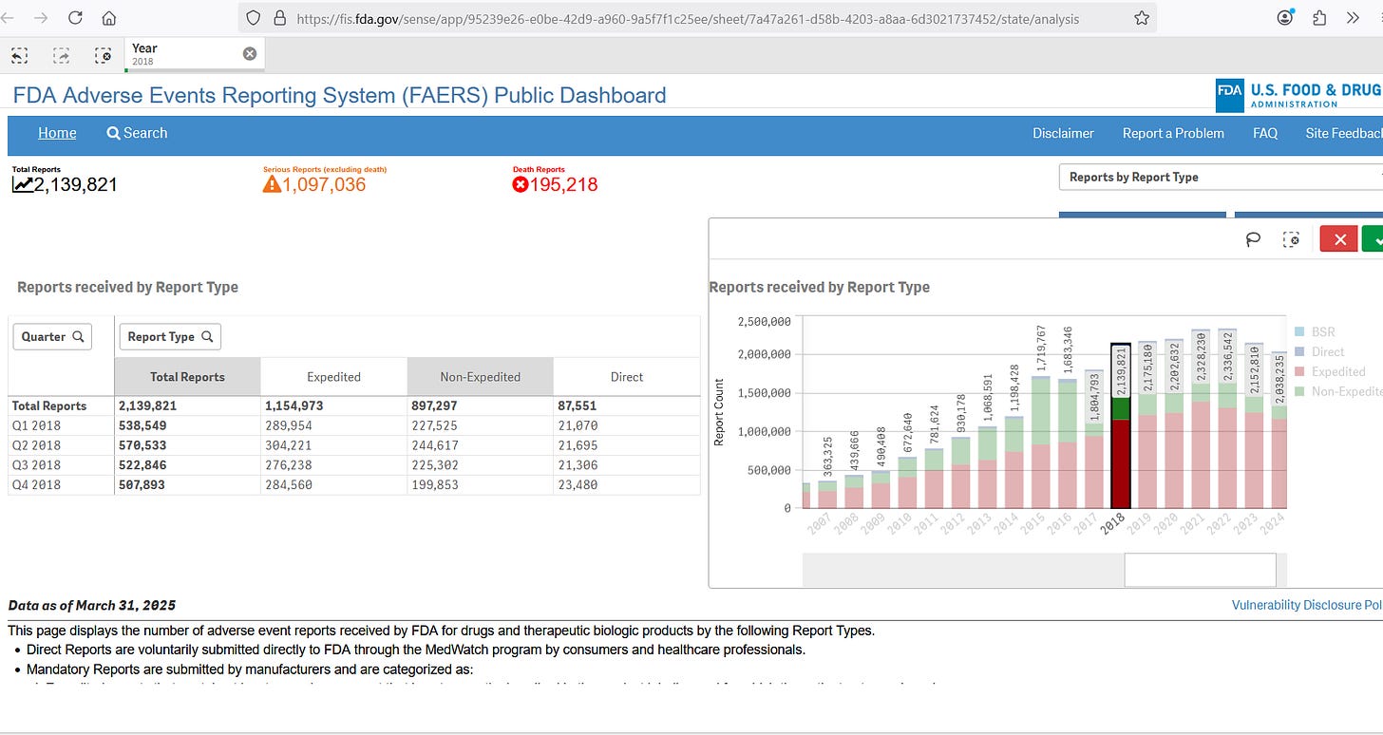Viewport: 1383px width, 735px height.
Task: Open the Disclaimer page
Action: tap(1063, 133)
